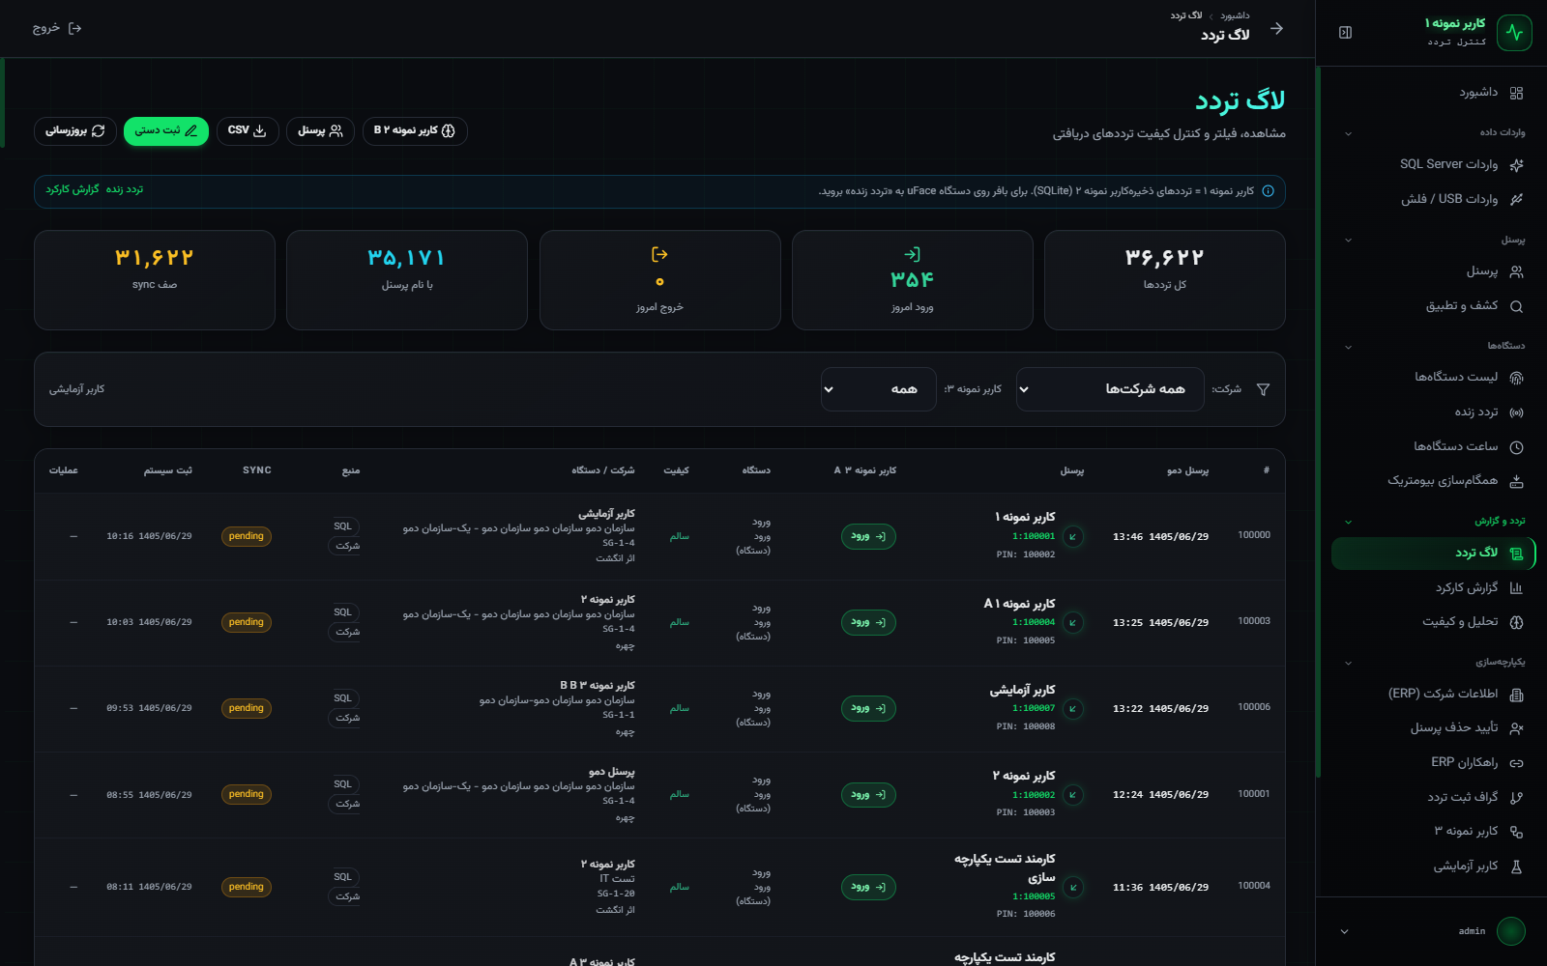Click the funnel filter icon beside شرکت
The height and width of the screenshot is (966, 1547).
click(1263, 389)
